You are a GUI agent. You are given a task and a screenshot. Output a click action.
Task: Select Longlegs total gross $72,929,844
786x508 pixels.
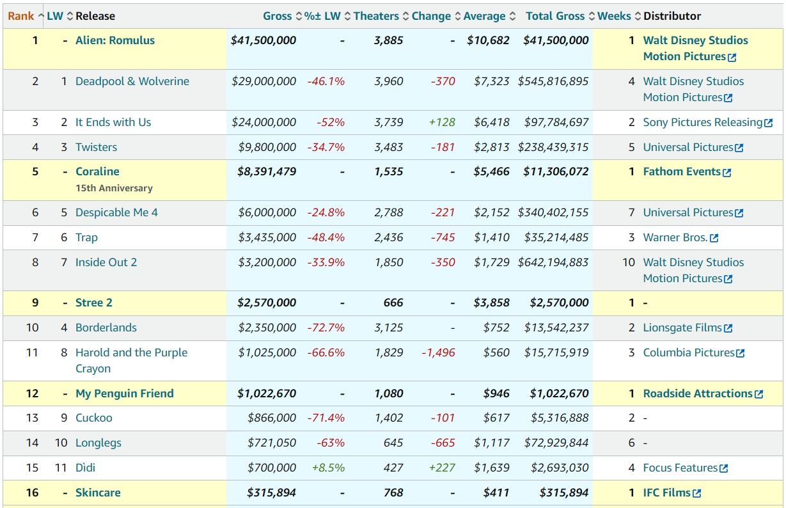pos(556,443)
